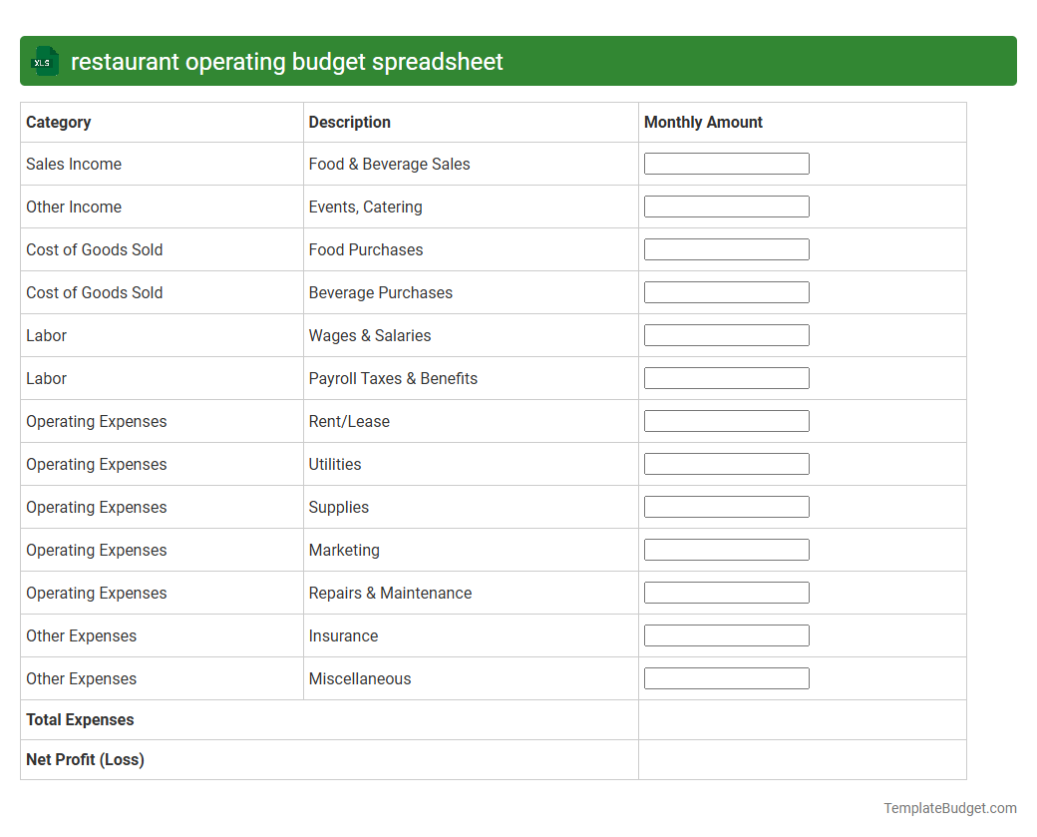Click the Marketing amount input field
The image size is (1037, 837).
[727, 549]
